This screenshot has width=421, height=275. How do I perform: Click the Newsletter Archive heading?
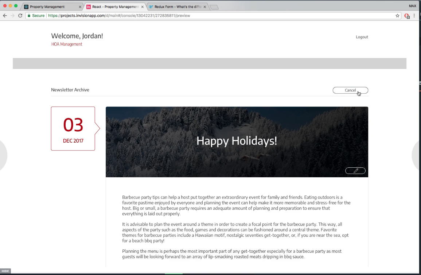point(70,90)
